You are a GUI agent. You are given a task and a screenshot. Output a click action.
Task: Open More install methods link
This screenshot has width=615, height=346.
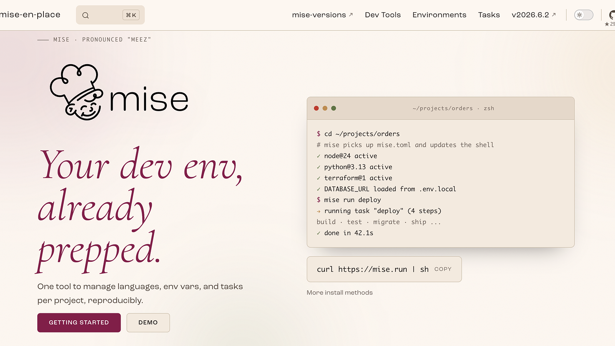tap(340, 293)
